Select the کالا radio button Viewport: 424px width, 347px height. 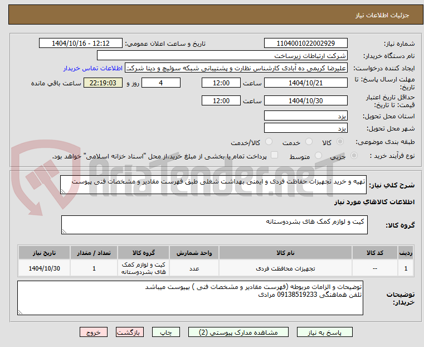coord(340,142)
